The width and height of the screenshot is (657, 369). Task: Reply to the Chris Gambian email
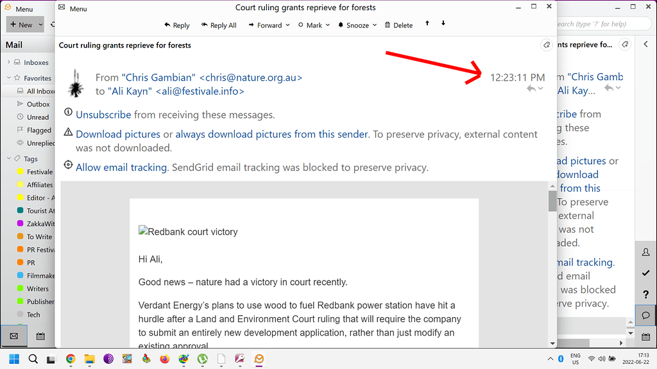[x=176, y=25]
